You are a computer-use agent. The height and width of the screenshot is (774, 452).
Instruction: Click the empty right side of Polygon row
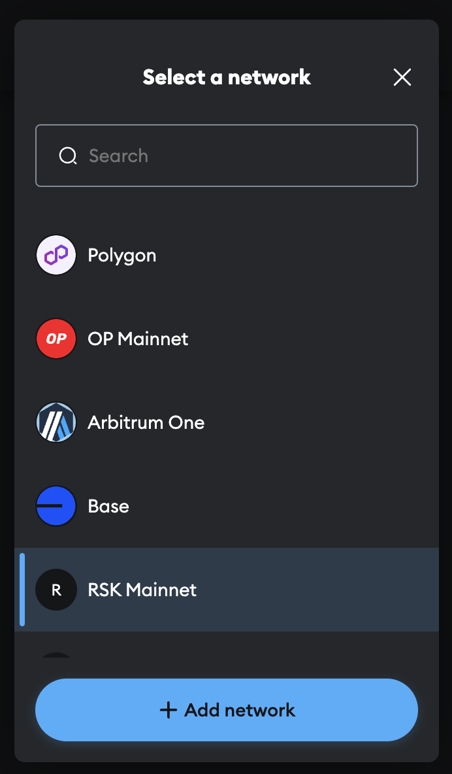[x=327, y=255]
